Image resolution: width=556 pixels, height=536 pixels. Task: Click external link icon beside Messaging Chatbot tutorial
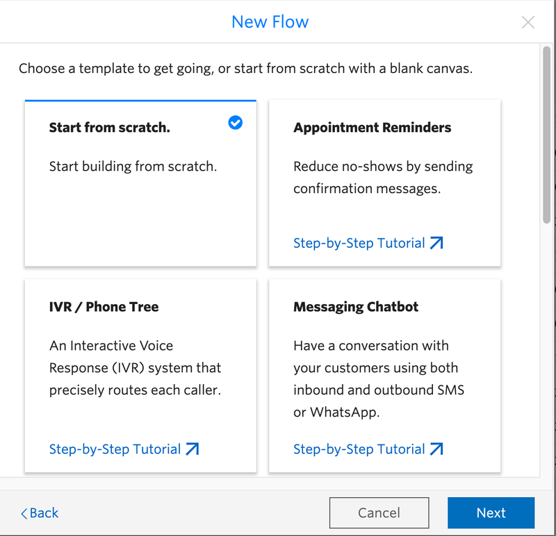click(x=437, y=449)
